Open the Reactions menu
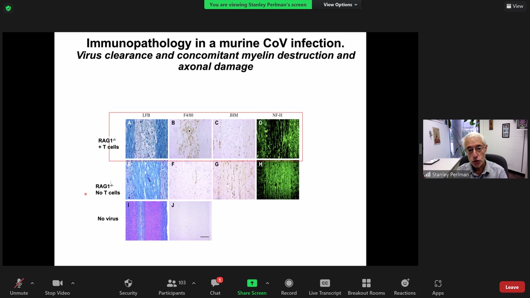The width and height of the screenshot is (530, 298). tap(405, 284)
